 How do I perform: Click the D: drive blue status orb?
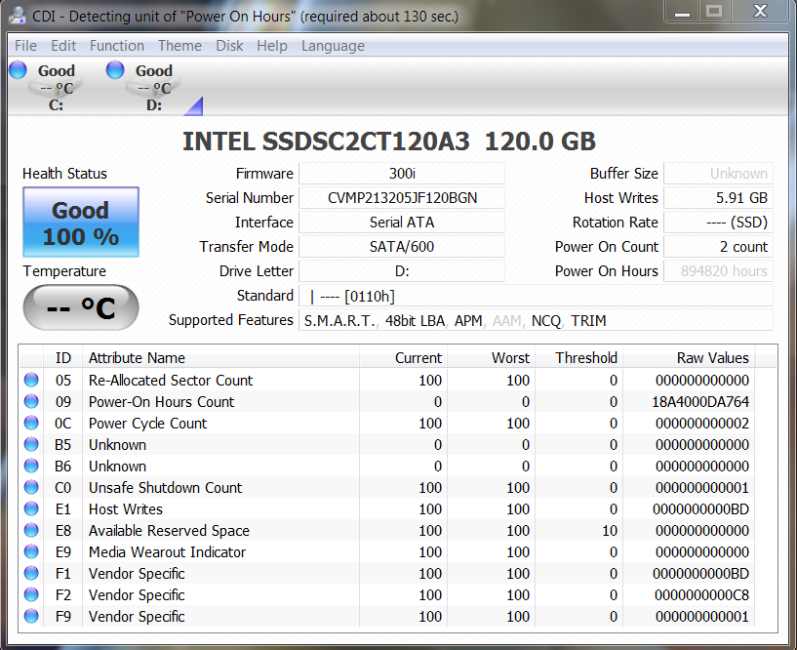point(115,70)
